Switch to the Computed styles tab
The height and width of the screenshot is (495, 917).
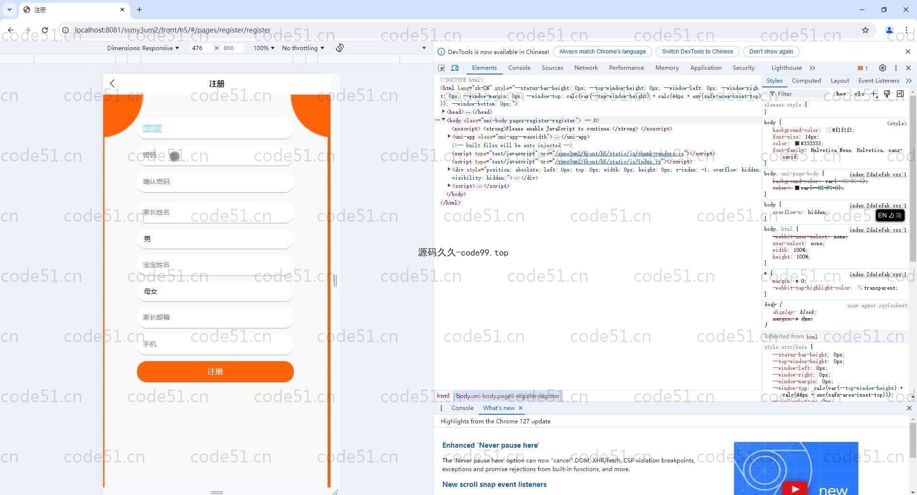pos(806,81)
